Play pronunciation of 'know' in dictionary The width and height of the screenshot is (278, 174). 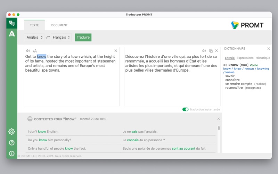click(225, 65)
